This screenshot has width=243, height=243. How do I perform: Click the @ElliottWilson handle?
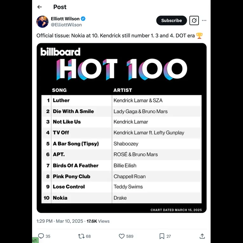tap(66, 25)
